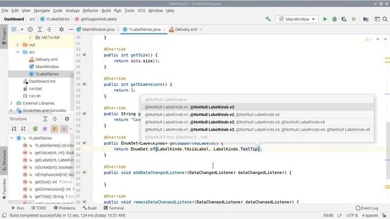Open Project view selector dropdown

(x=17, y=29)
